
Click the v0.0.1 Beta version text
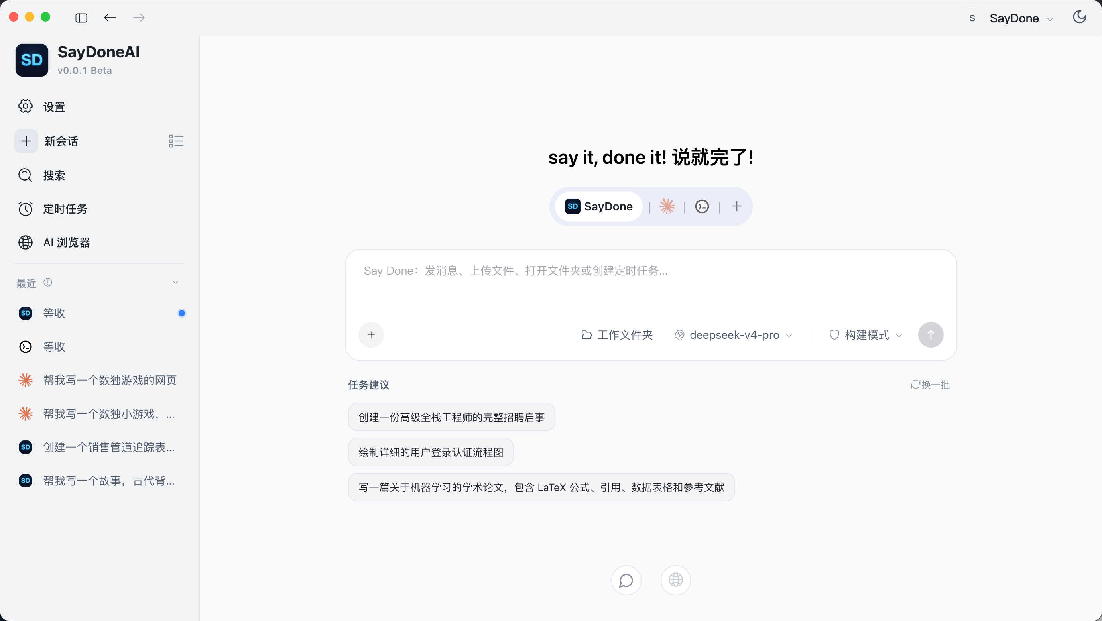(x=85, y=71)
